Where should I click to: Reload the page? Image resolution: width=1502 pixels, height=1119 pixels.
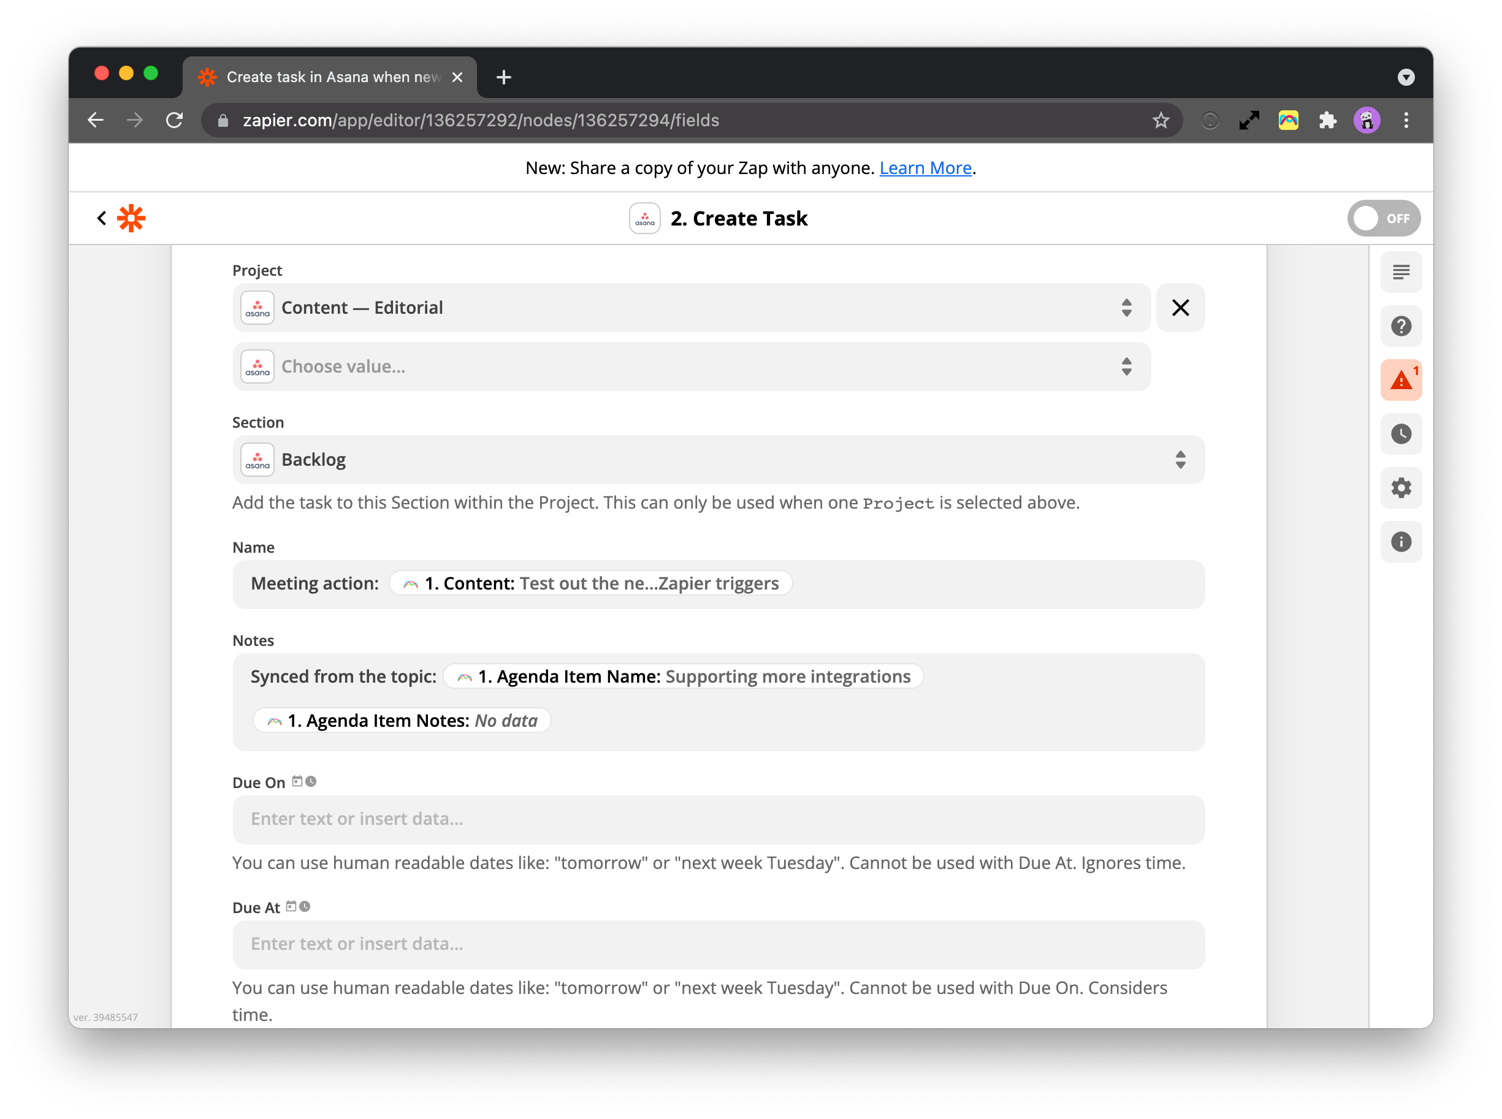coord(174,120)
